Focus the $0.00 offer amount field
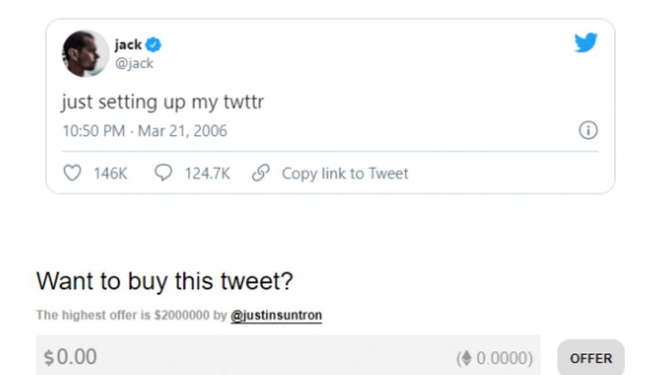The width and height of the screenshot is (667, 375). (x=228, y=357)
